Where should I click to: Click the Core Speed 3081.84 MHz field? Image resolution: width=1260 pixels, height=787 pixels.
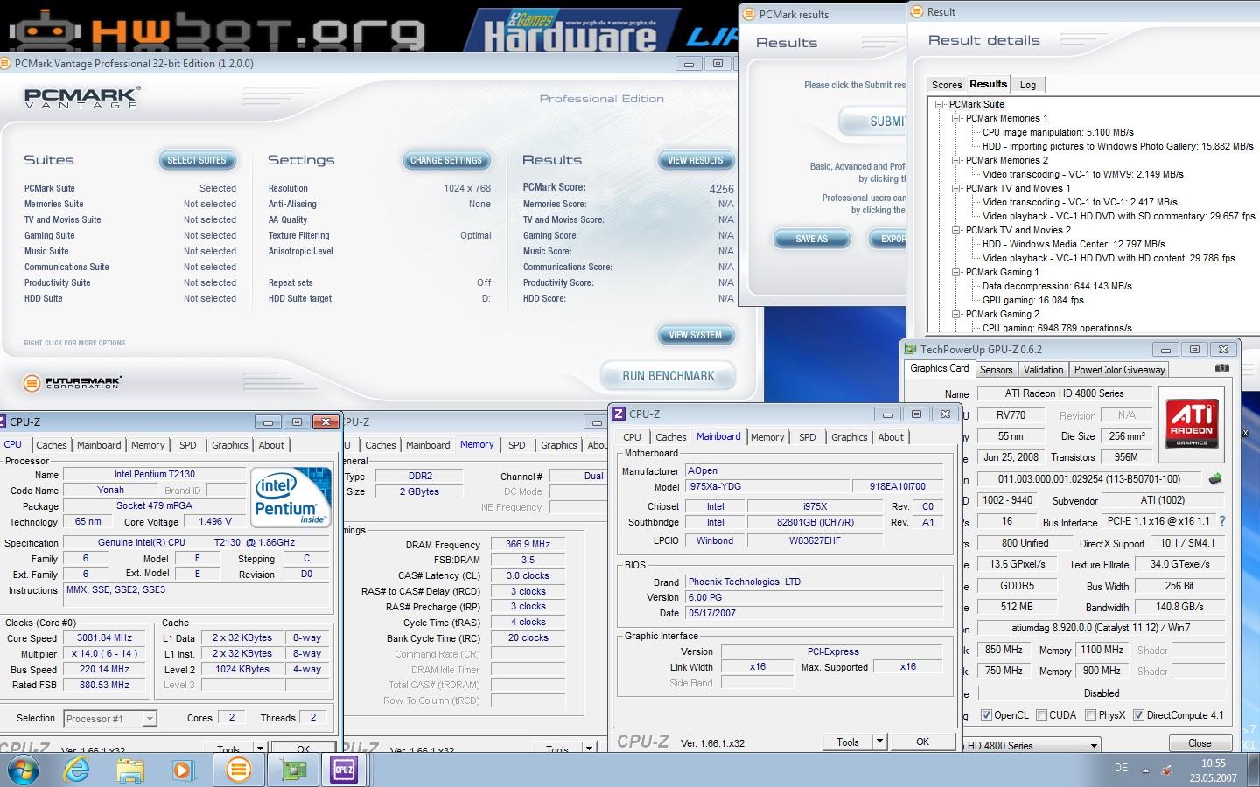point(105,638)
